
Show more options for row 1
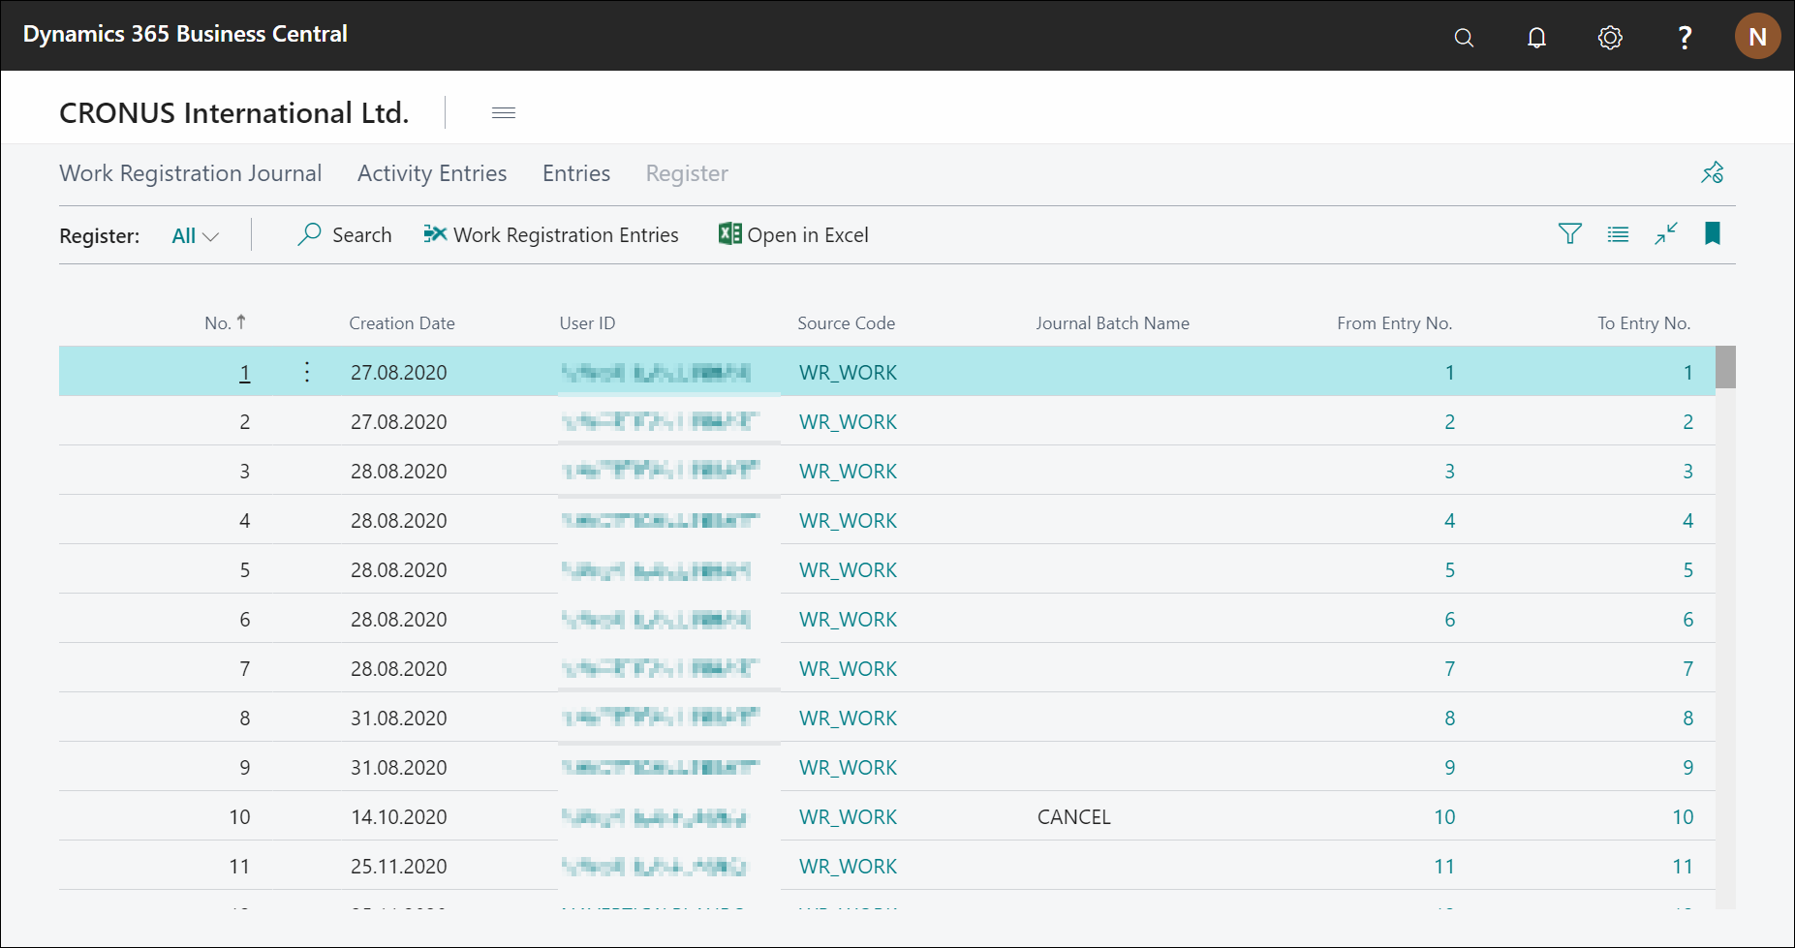tap(306, 372)
